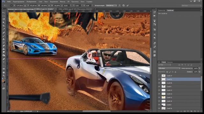Screen dimensions: 204x114
Task: Select the Brush tool
Action: pyautogui.click(x=4, y=36)
